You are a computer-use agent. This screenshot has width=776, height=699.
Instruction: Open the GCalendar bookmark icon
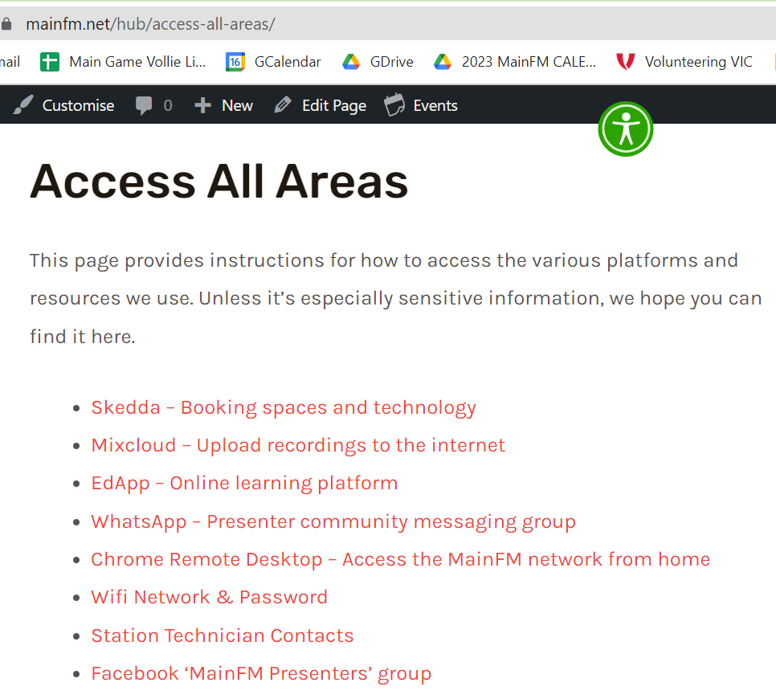pyautogui.click(x=235, y=62)
